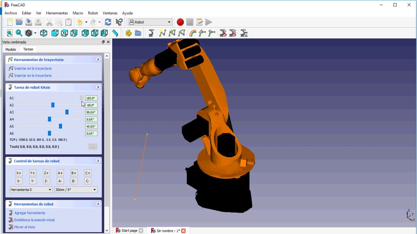Collapse the Tarea de robot 6Axis section

[x=98, y=87]
